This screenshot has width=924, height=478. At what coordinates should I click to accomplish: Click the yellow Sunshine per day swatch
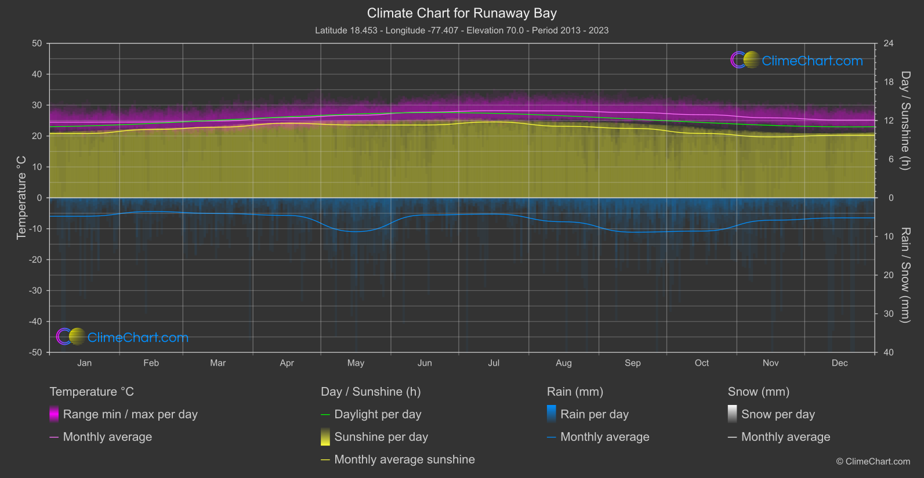tap(325, 437)
